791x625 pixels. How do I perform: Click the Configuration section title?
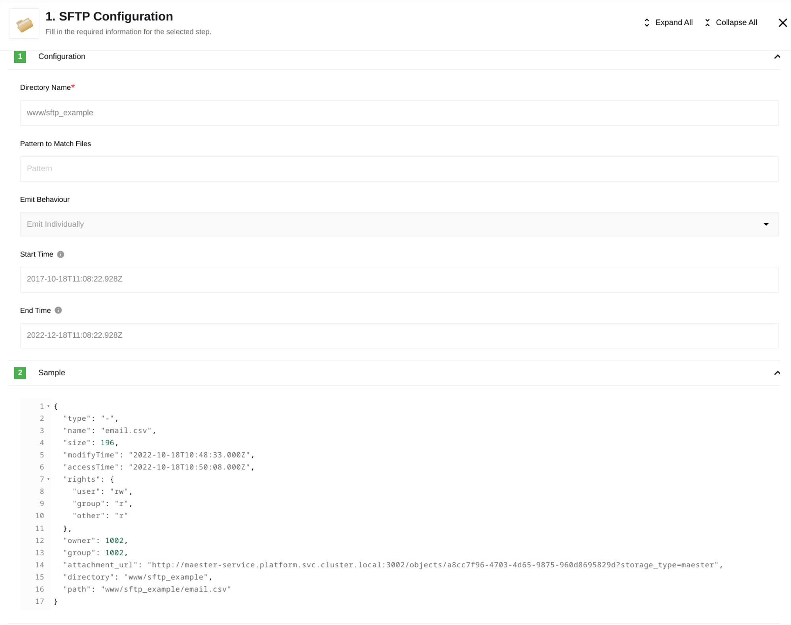tap(62, 56)
